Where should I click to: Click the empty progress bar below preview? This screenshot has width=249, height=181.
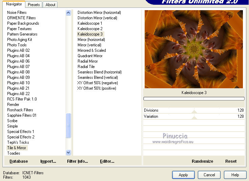[194, 99]
